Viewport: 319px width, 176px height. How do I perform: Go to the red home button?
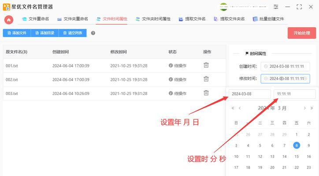(x=9, y=20)
